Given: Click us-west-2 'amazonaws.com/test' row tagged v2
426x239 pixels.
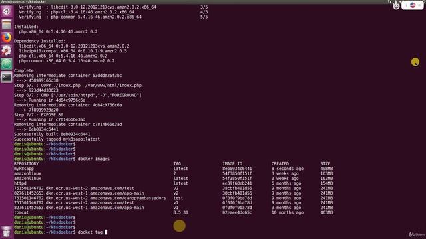Looking at the screenshot, I should (x=74, y=188).
